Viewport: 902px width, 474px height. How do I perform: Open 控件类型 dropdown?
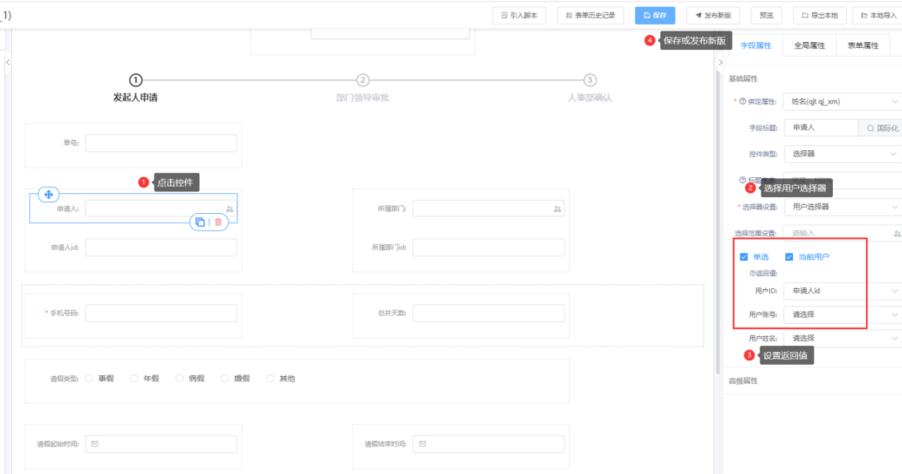click(x=843, y=155)
